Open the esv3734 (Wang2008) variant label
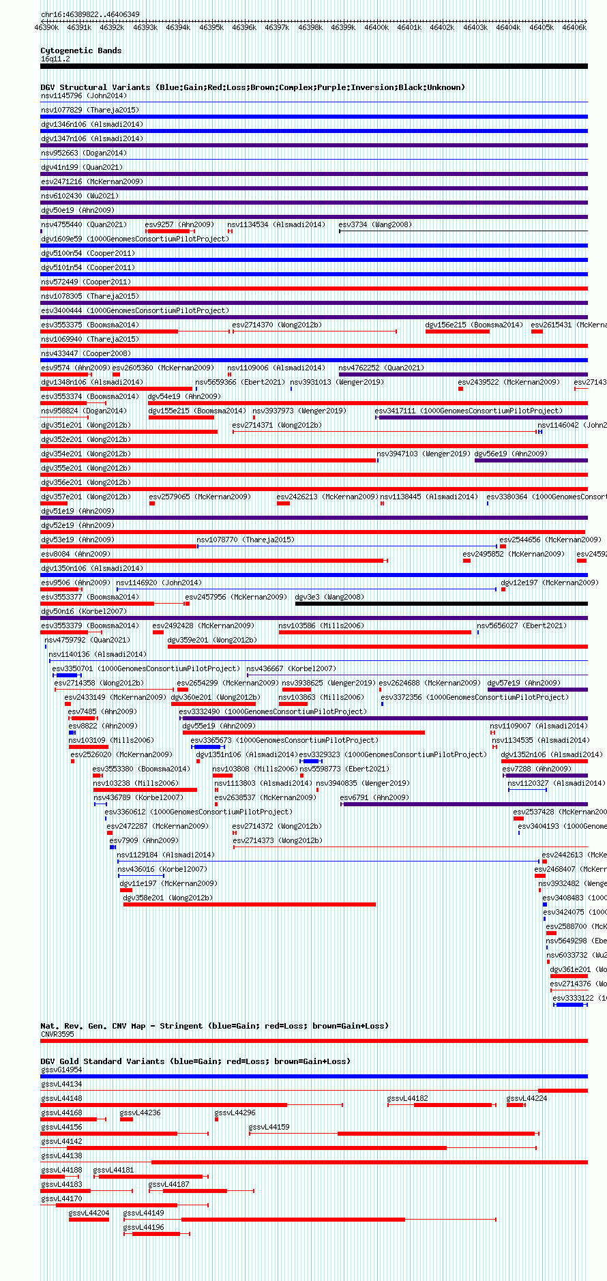The image size is (607, 1281). point(375,224)
